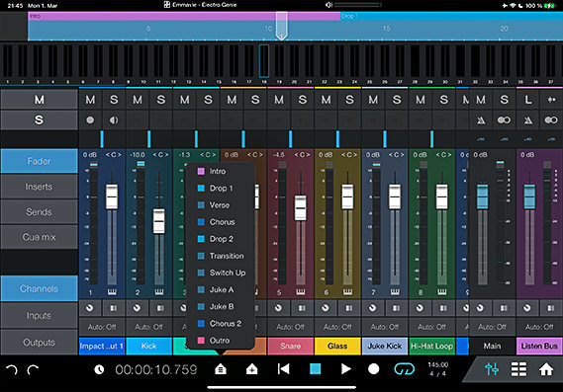563x392 pixels.
Task: Solo the Snare channel
Action: [303, 100]
